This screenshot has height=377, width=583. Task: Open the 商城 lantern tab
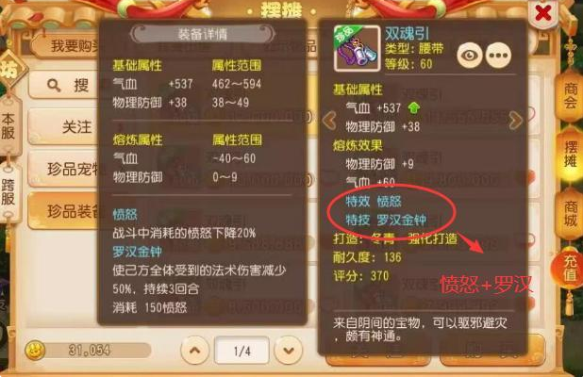[x=570, y=214]
